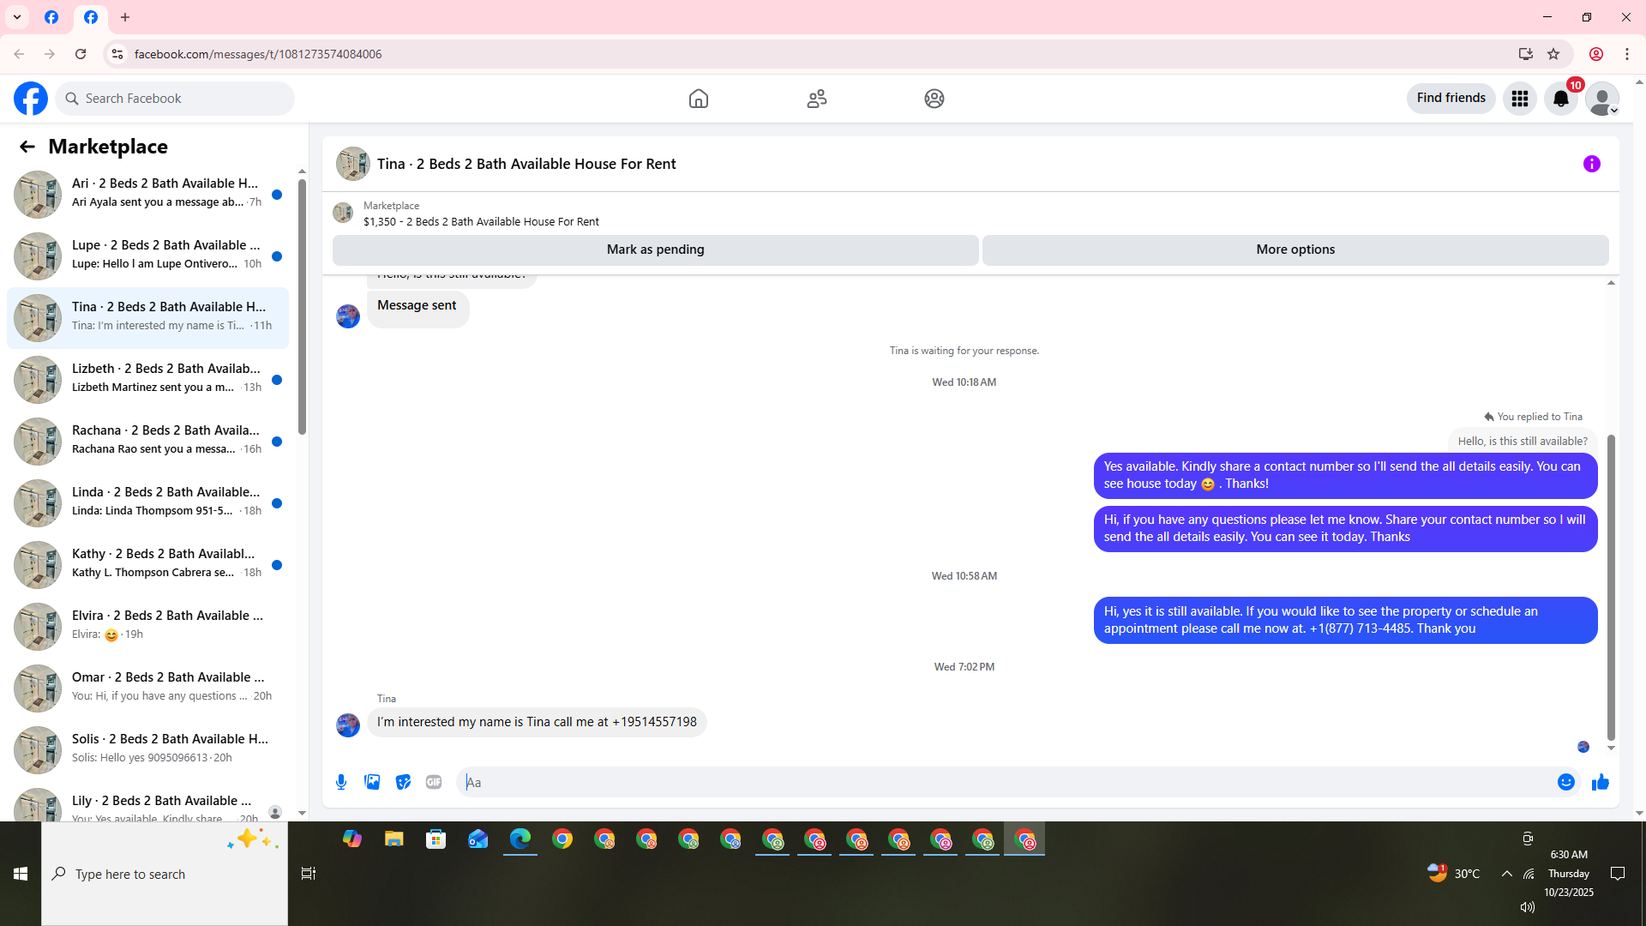The image size is (1646, 926).
Task: Switch to Friends tab
Action: pyautogui.click(x=816, y=99)
